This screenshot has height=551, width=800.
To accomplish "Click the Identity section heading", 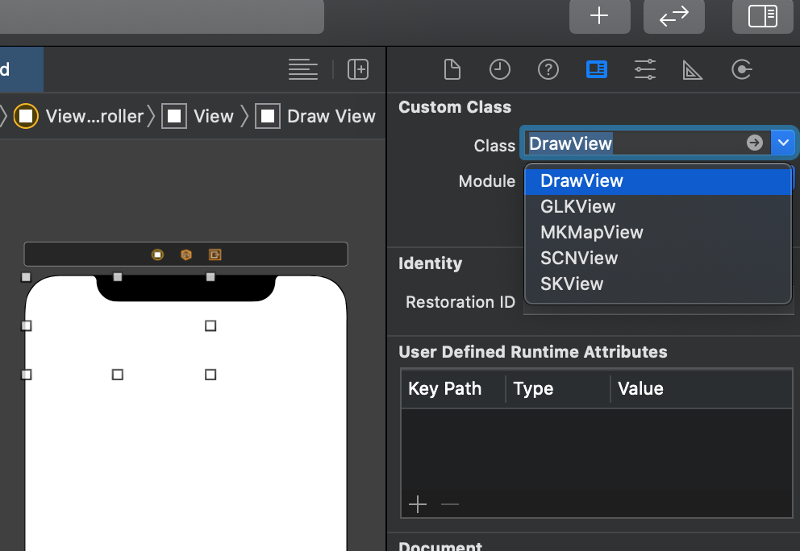I will 430,263.
